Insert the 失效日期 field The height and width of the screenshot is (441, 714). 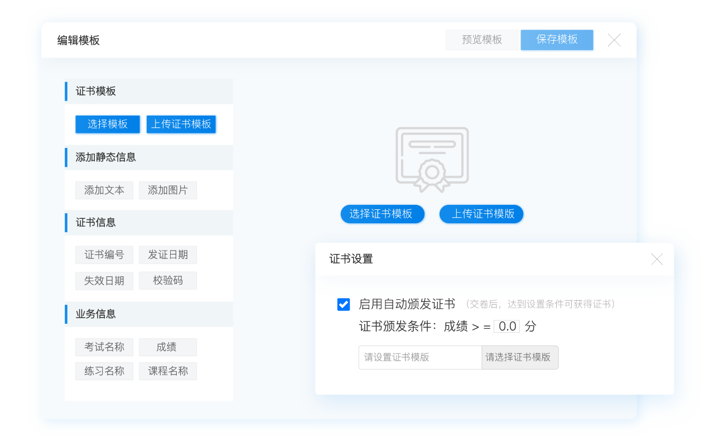pyautogui.click(x=104, y=281)
